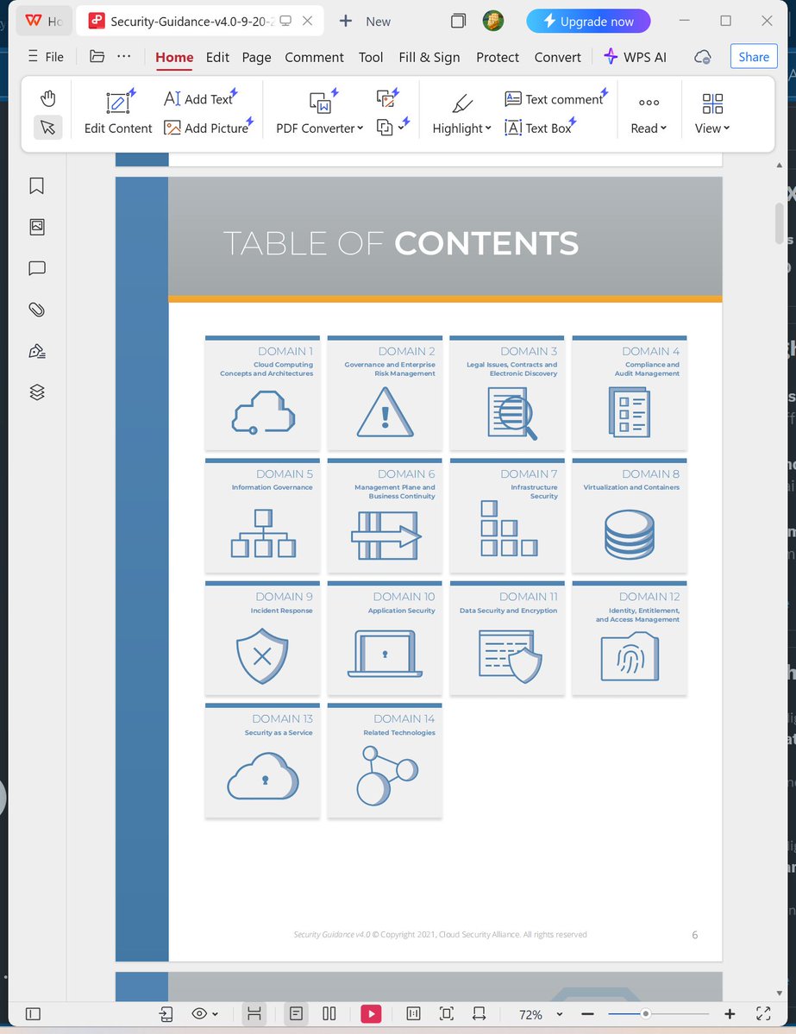796x1034 pixels.
Task: Toggle the navigation pane button
Action: 33,1014
